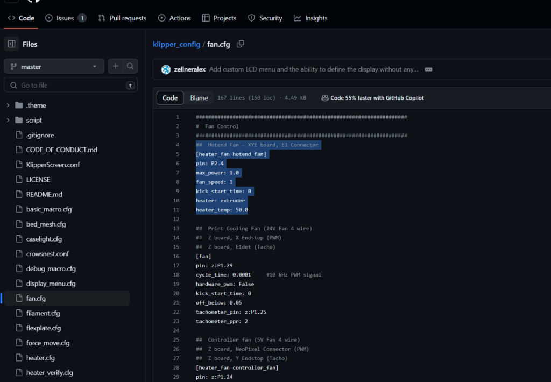Click the crowsnest.conf file icon
Viewport: 551px width, 382px height.
19,253
